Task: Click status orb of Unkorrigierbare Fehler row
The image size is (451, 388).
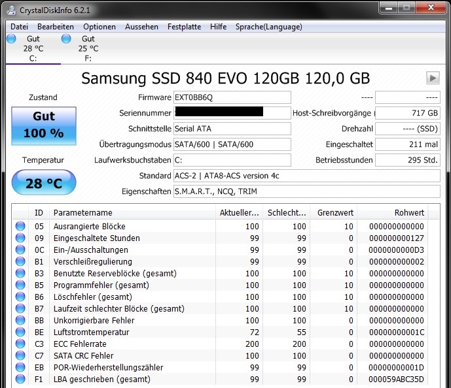Action: pos(20,320)
